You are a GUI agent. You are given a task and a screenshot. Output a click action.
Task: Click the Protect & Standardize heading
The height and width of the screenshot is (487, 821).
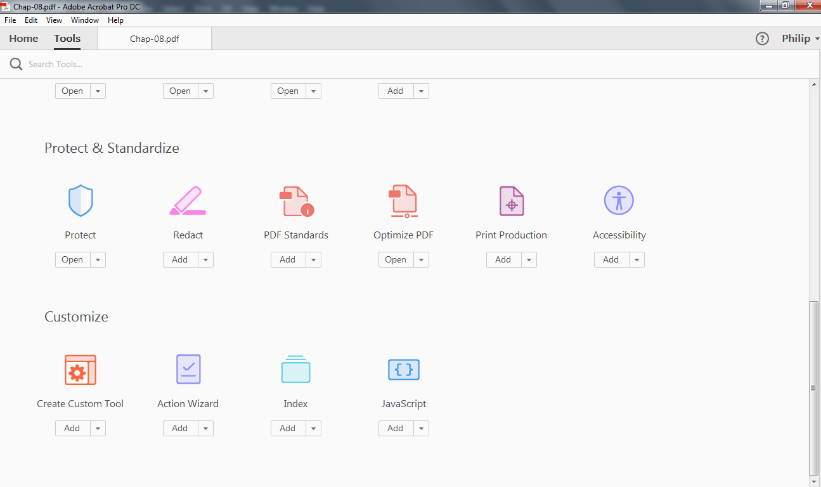point(112,148)
